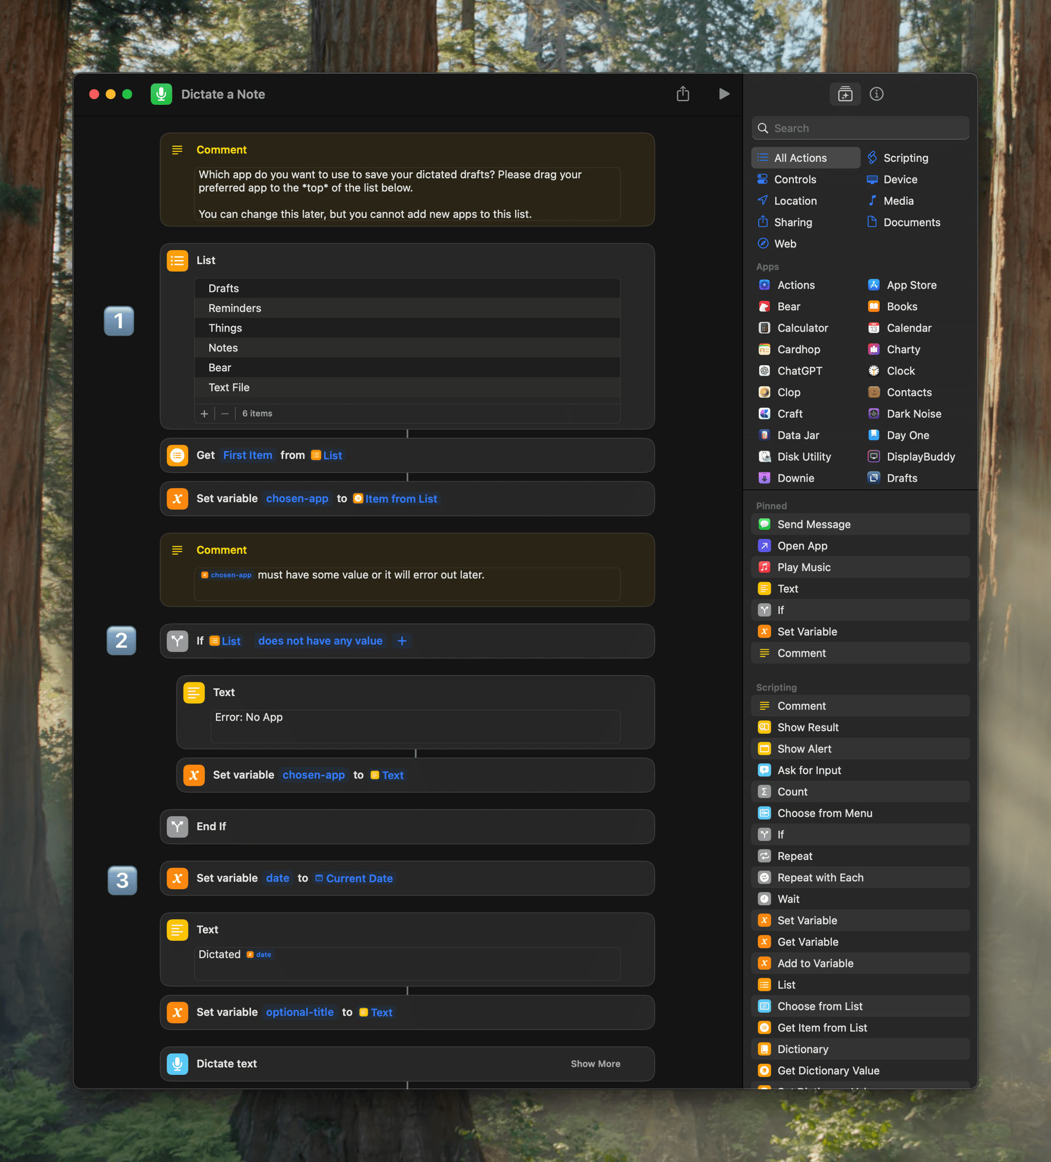Click the 'Error: No App' text field
The image size is (1051, 1162).
pyautogui.click(x=415, y=725)
